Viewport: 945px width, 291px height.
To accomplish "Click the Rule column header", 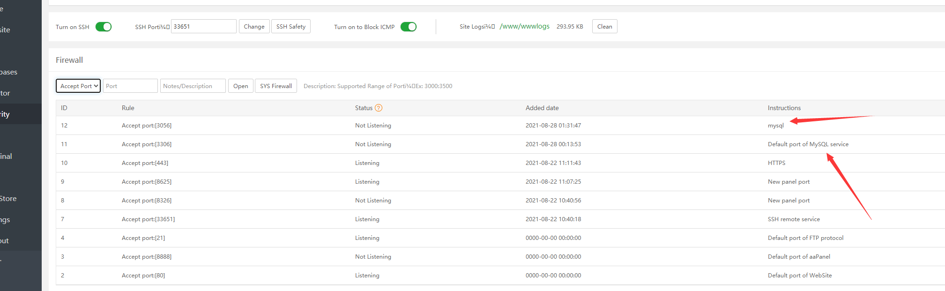I will tap(128, 108).
